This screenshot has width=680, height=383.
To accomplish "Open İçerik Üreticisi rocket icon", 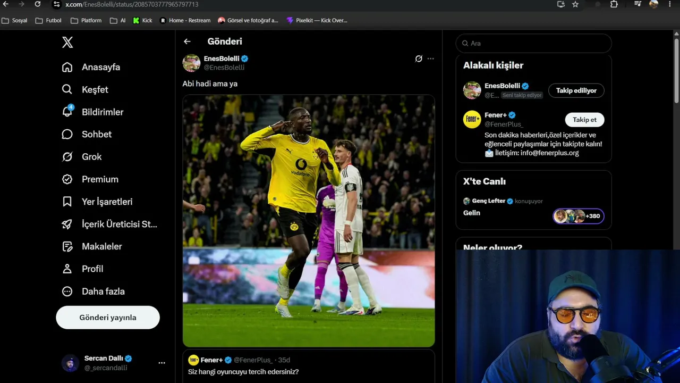I will (x=67, y=224).
